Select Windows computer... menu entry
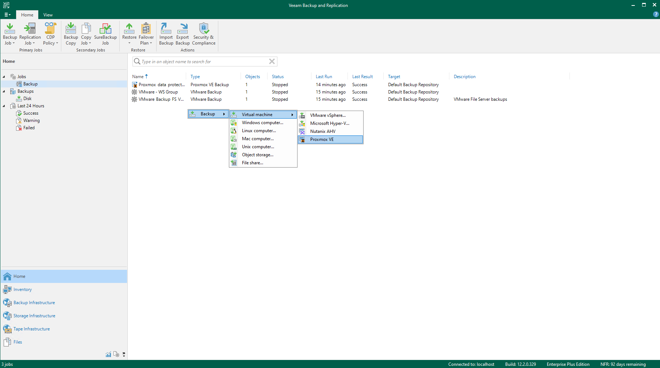This screenshot has height=368, width=660. [262, 123]
